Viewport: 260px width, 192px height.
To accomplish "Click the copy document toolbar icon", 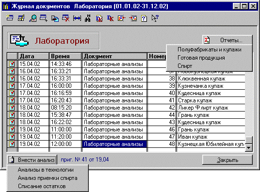I will [x=55, y=18].
